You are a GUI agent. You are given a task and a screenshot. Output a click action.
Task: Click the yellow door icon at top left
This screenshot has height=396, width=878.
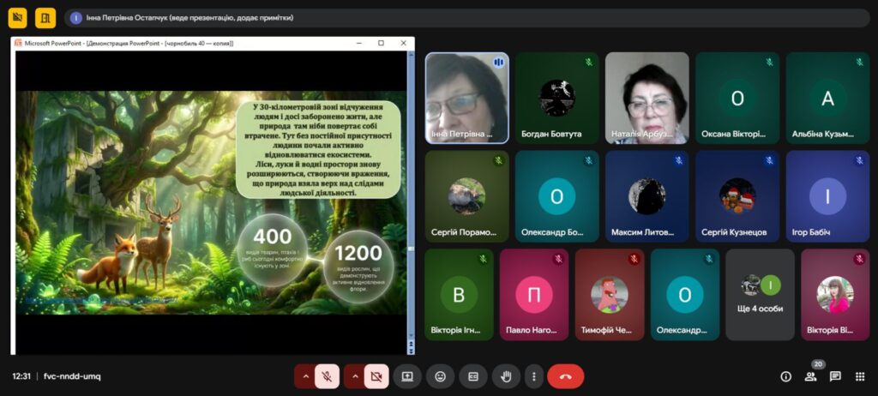coord(45,17)
